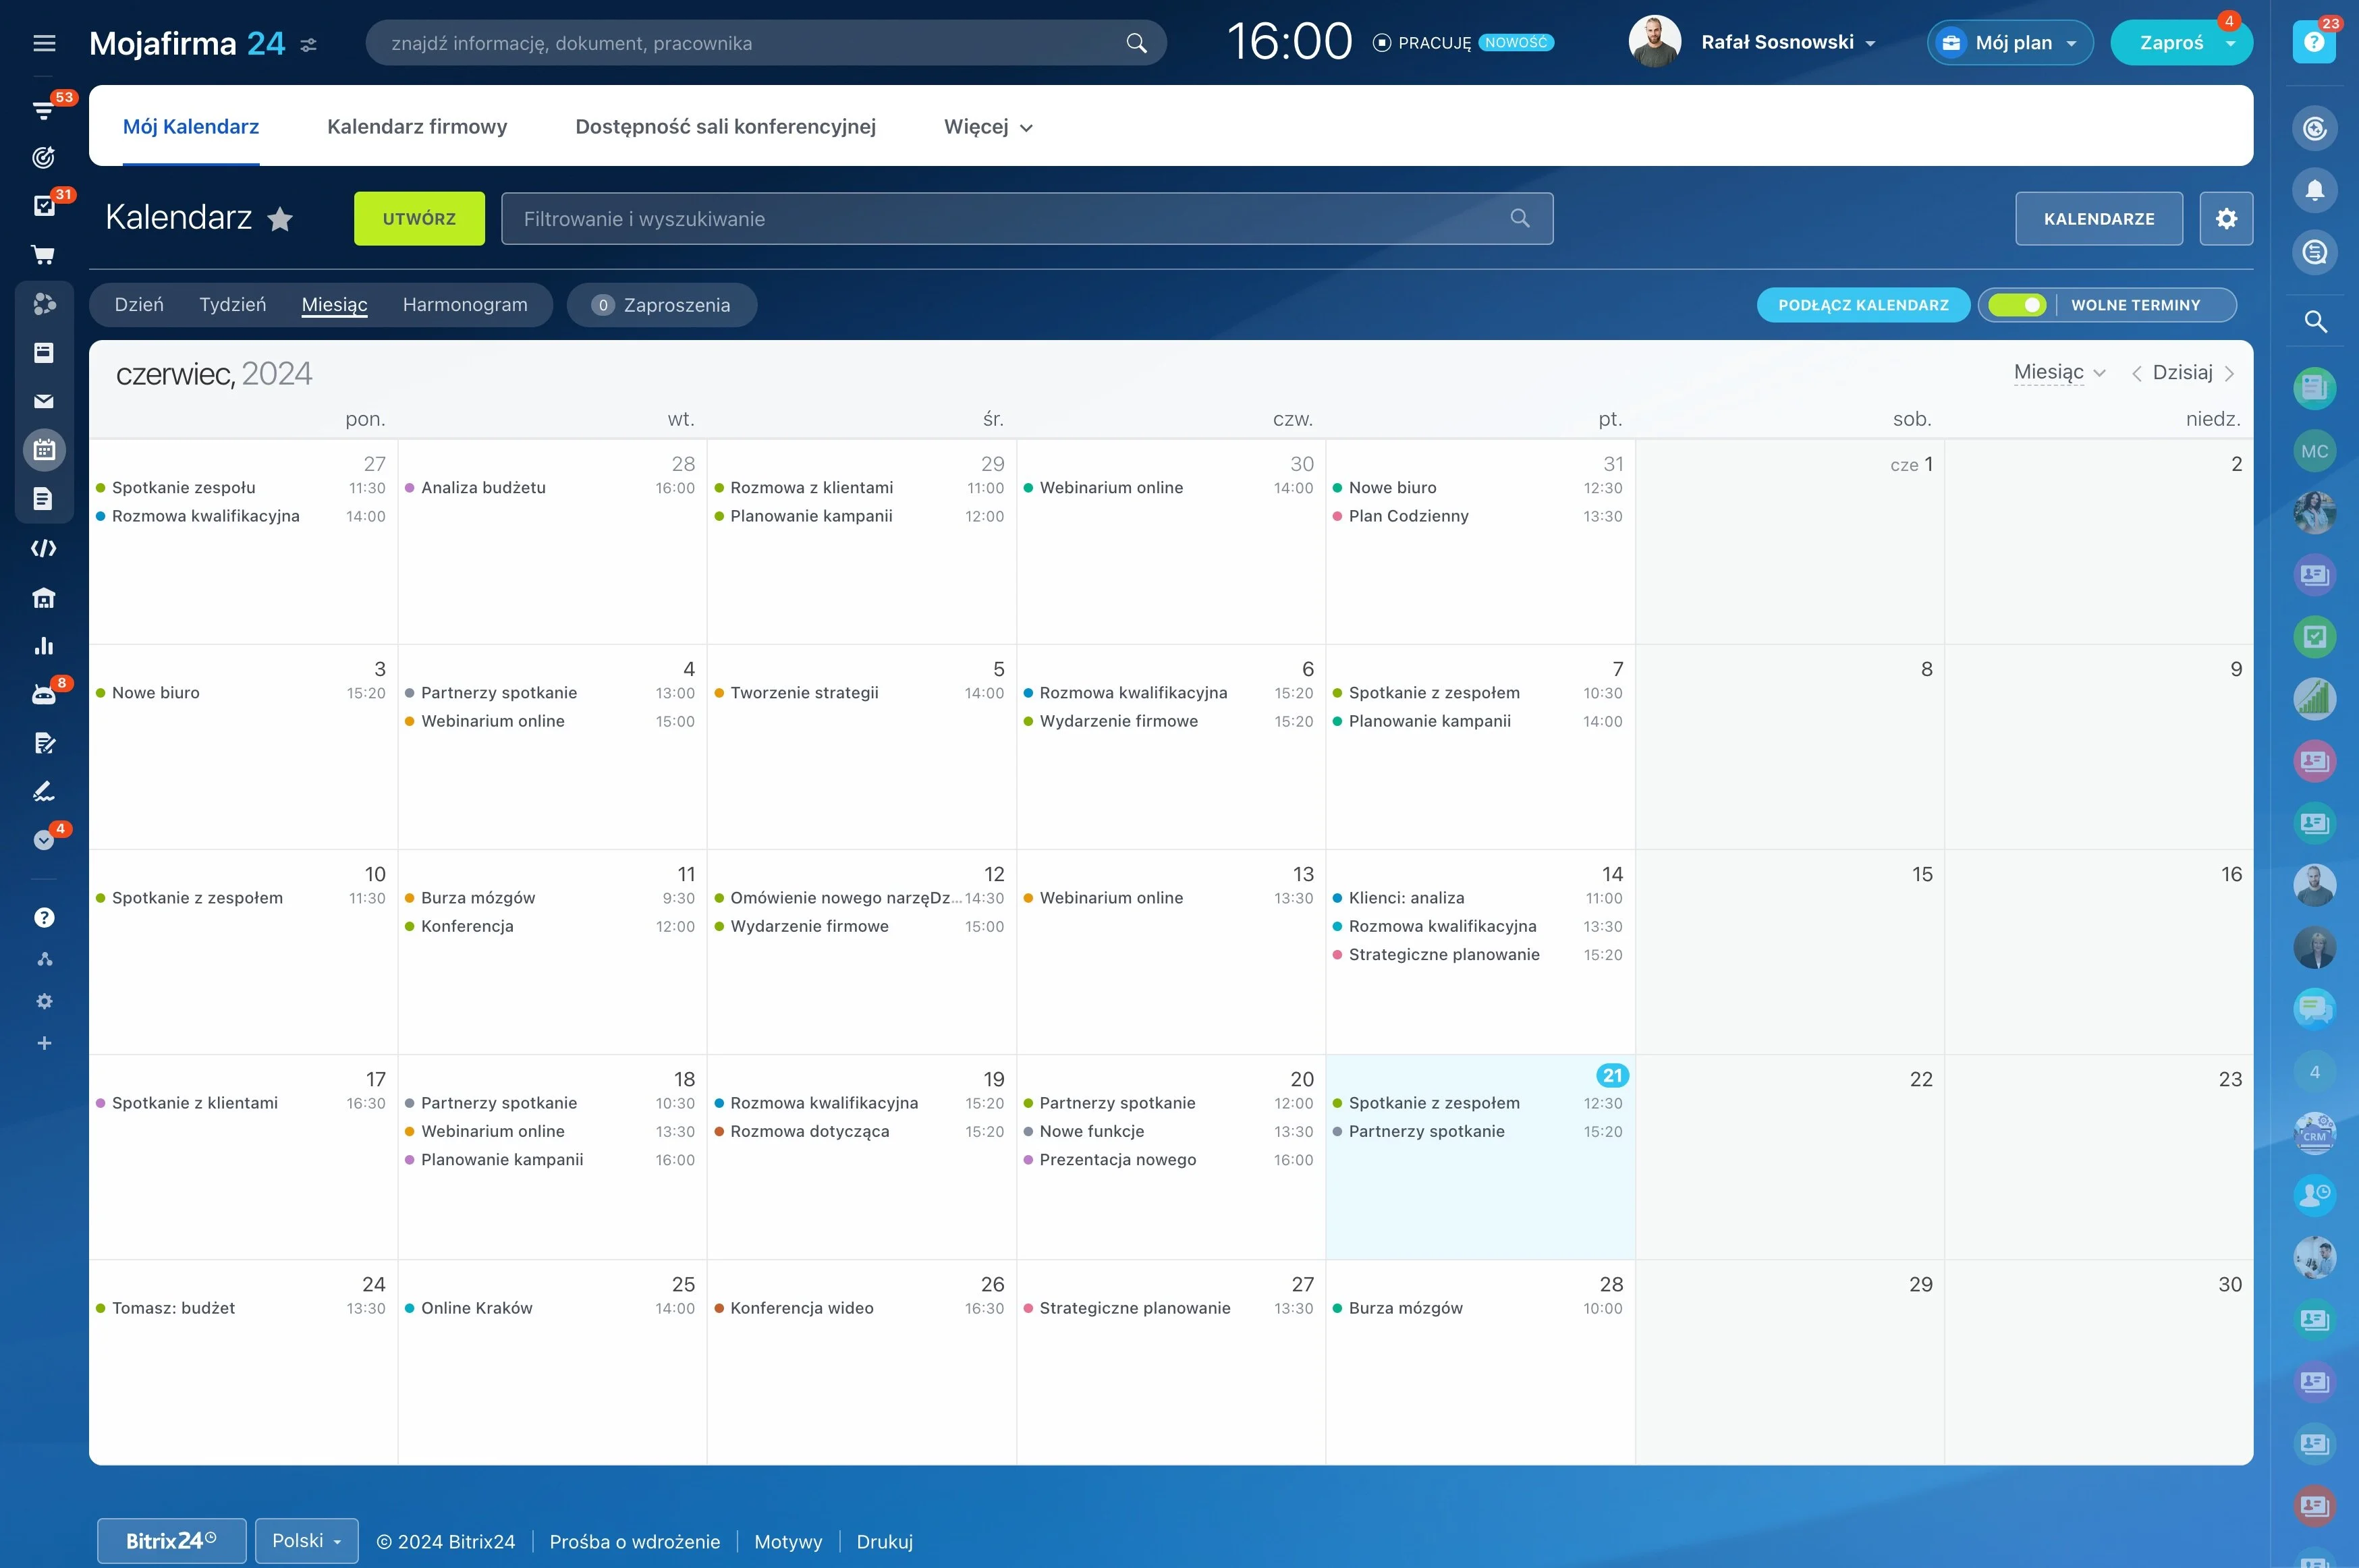
Task: Open the Tomasz: budżet event
Action: pos(173,1308)
